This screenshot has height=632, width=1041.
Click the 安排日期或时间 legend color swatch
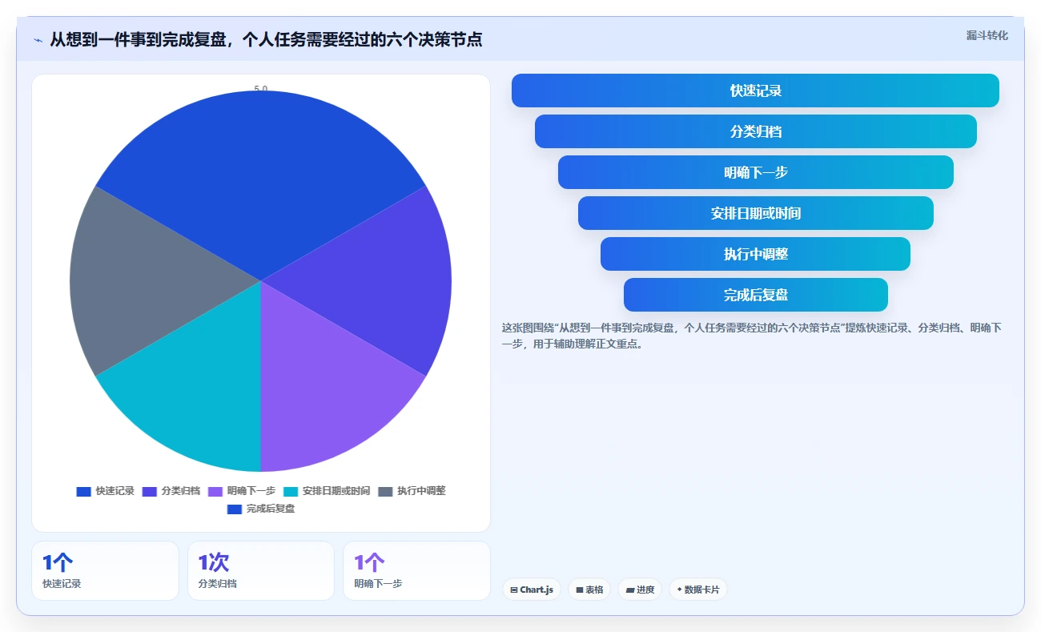291,491
